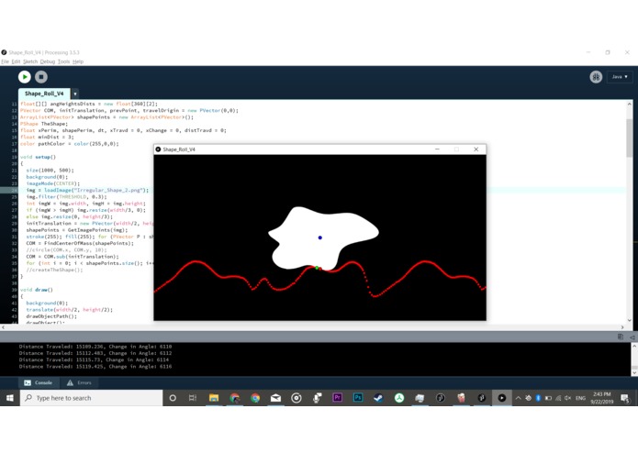Click the Wi-Fi network tray icon
The width and height of the screenshot is (638, 453).
558,398
